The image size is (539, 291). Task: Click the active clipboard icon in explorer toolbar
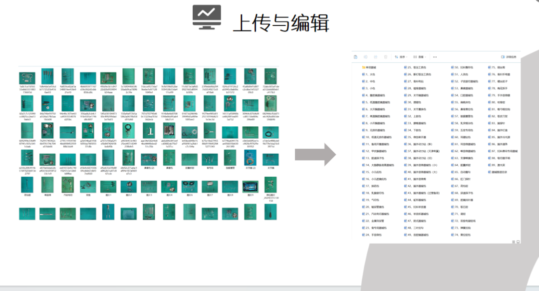355,57
